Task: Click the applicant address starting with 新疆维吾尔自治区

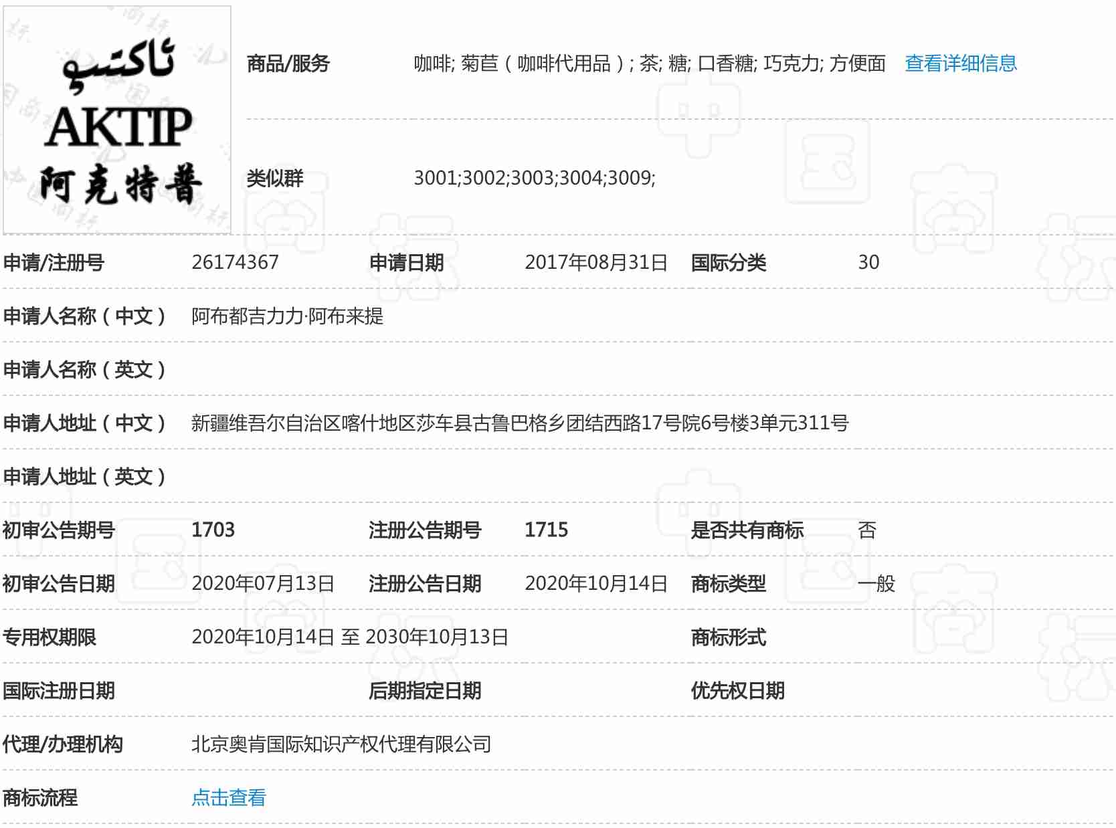Action: tap(519, 423)
